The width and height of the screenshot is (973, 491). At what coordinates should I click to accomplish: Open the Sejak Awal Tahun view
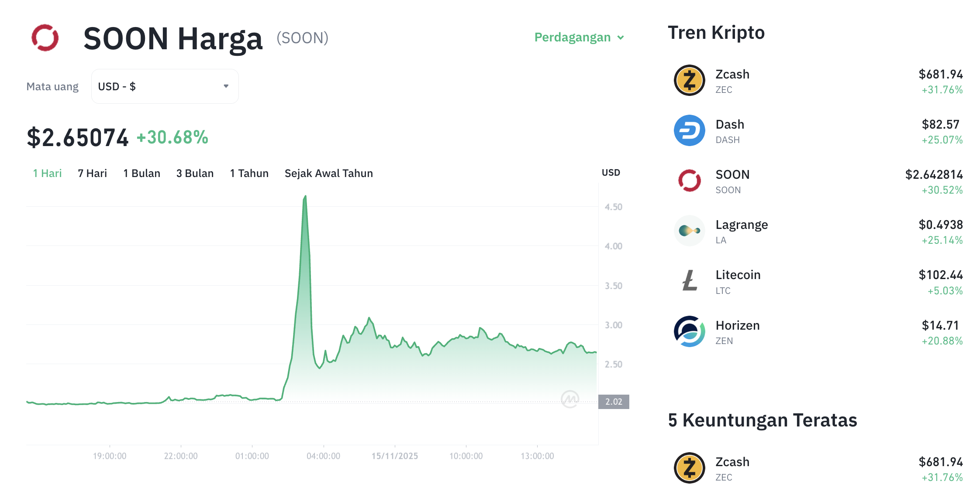(x=328, y=173)
